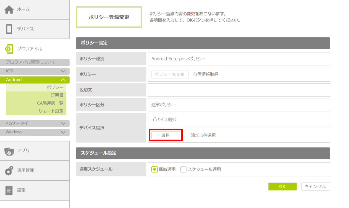Enable the スケジュール適用 option
Viewport: 349px width, 208px height.
point(183,169)
